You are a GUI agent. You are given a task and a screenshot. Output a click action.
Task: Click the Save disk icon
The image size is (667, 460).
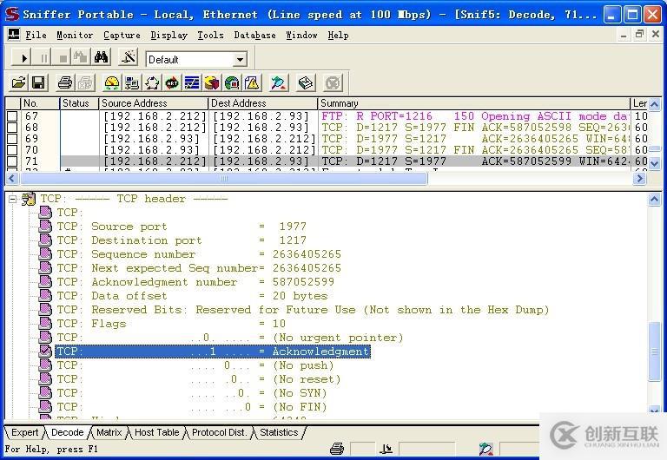click(38, 83)
